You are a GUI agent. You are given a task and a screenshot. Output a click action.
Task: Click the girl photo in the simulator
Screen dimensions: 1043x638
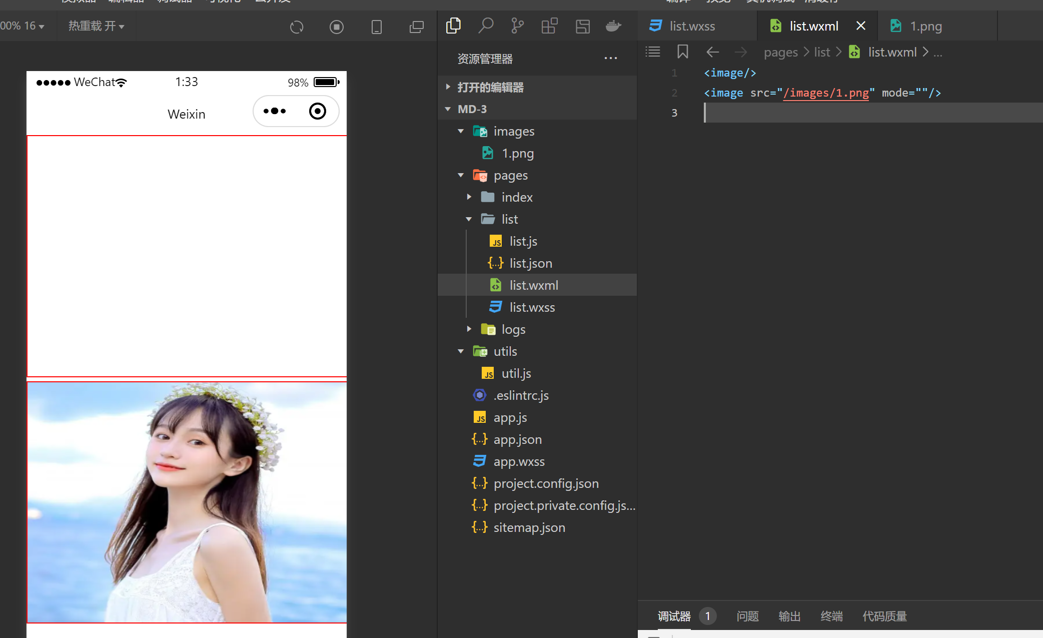point(187,502)
